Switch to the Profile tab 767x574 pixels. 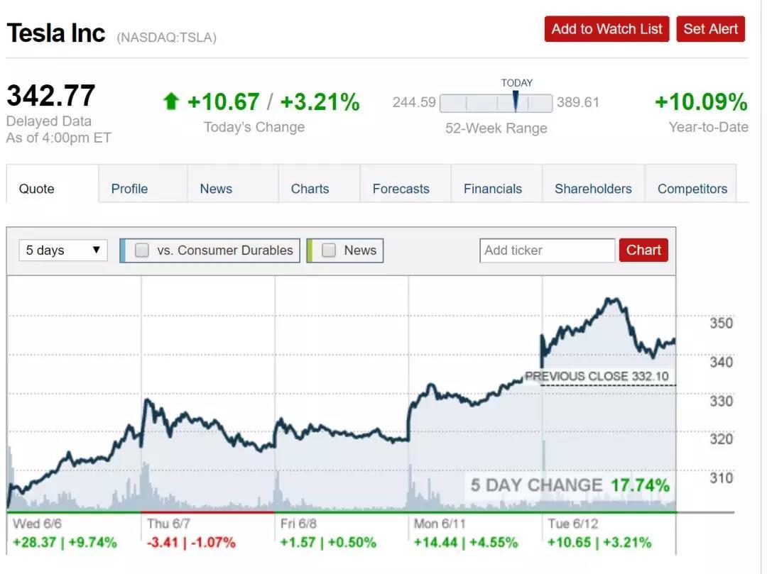[x=129, y=189]
